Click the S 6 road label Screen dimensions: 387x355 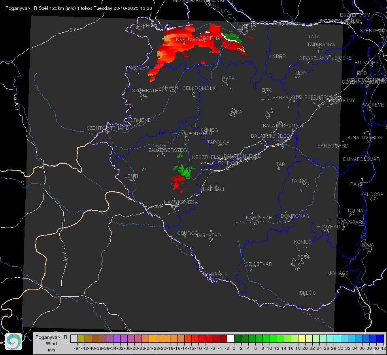73,30
